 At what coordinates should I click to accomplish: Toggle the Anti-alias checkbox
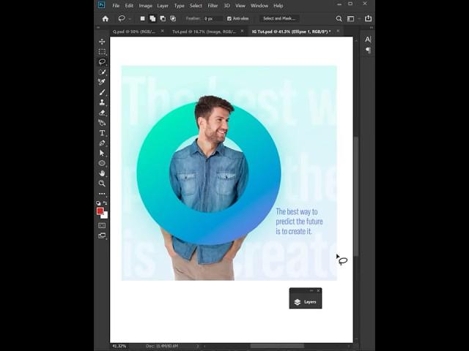point(229,18)
